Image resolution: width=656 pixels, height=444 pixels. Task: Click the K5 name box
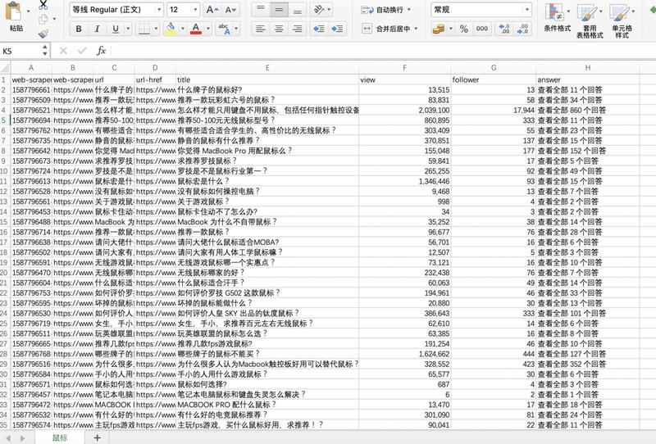tap(20, 51)
